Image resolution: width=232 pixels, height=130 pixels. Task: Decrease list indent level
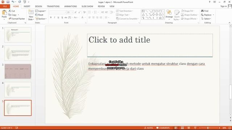pos(103,12)
